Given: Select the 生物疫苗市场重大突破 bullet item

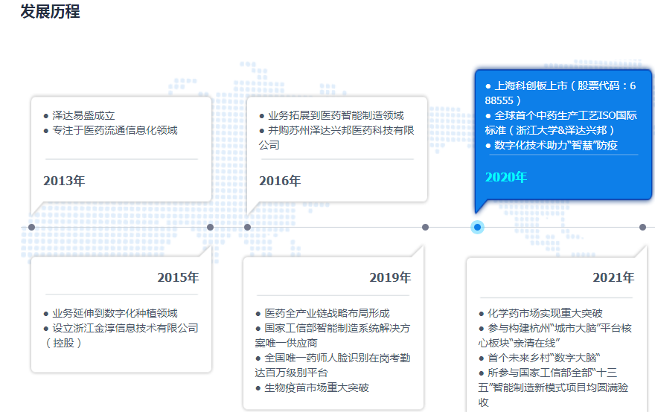Looking at the screenshot, I should point(316,387).
